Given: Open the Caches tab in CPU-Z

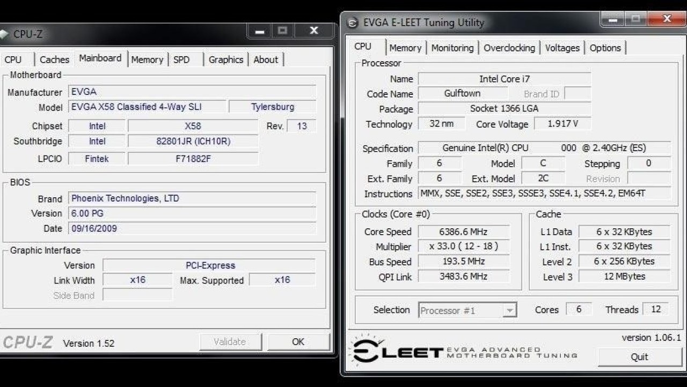Looking at the screenshot, I should [x=54, y=59].
